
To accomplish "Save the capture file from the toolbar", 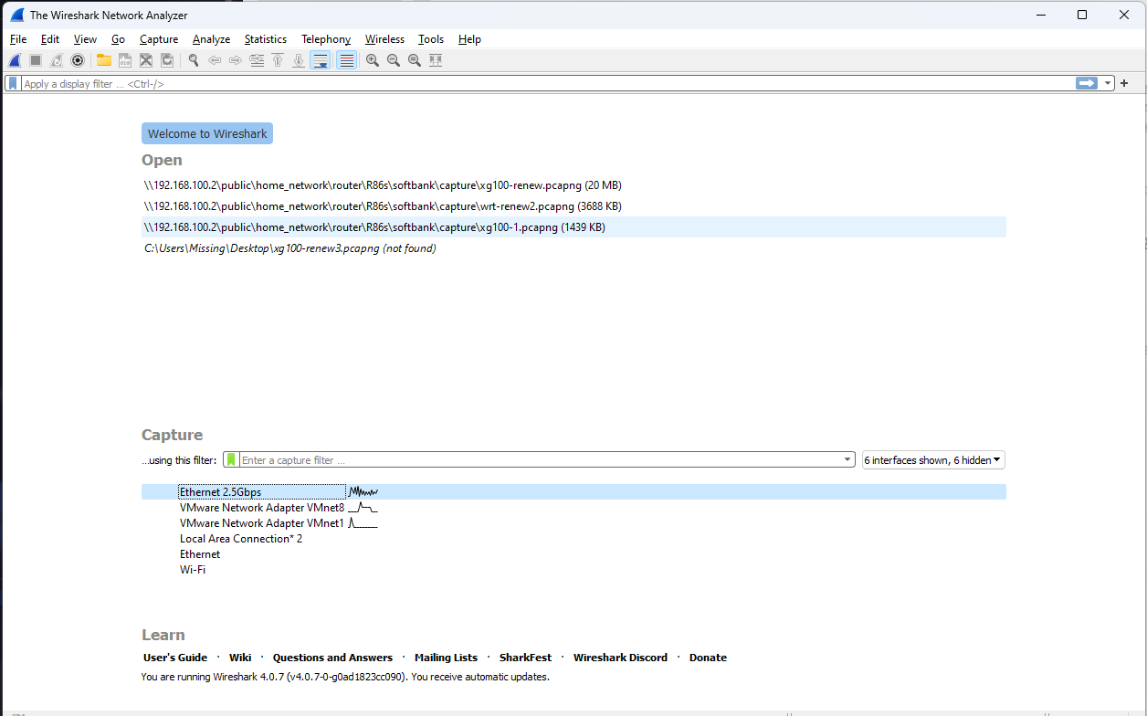I will point(125,60).
